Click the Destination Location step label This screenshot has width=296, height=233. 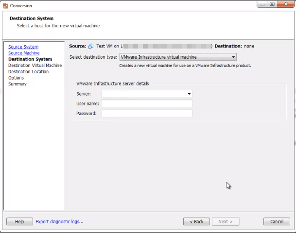(28, 72)
